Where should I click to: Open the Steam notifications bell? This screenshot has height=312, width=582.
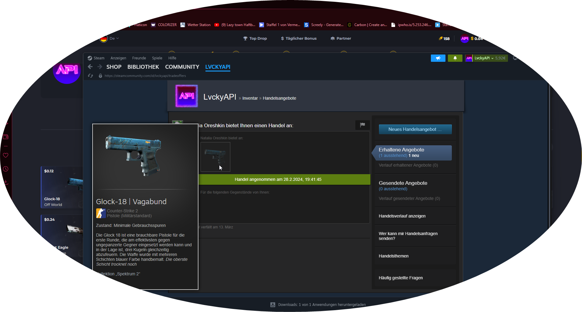coord(455,58)
